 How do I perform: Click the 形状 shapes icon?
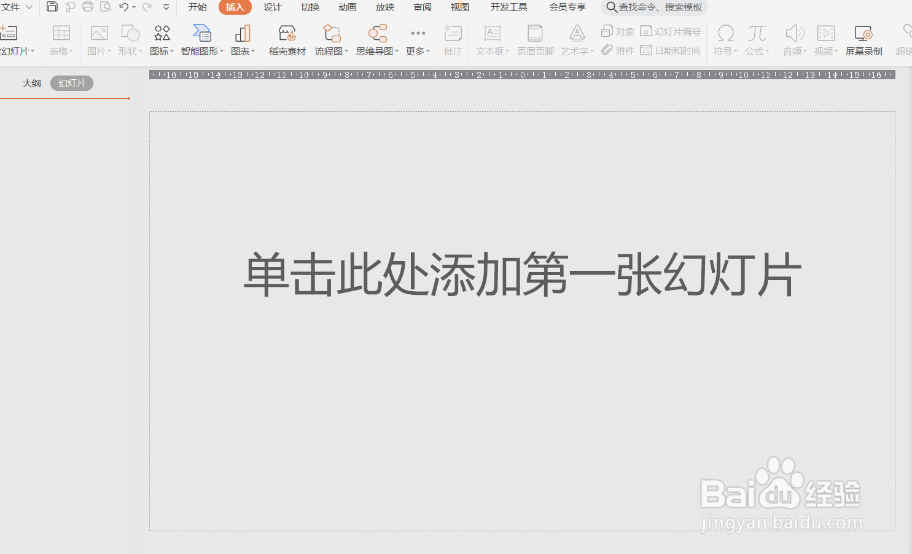tap(130, 33)
